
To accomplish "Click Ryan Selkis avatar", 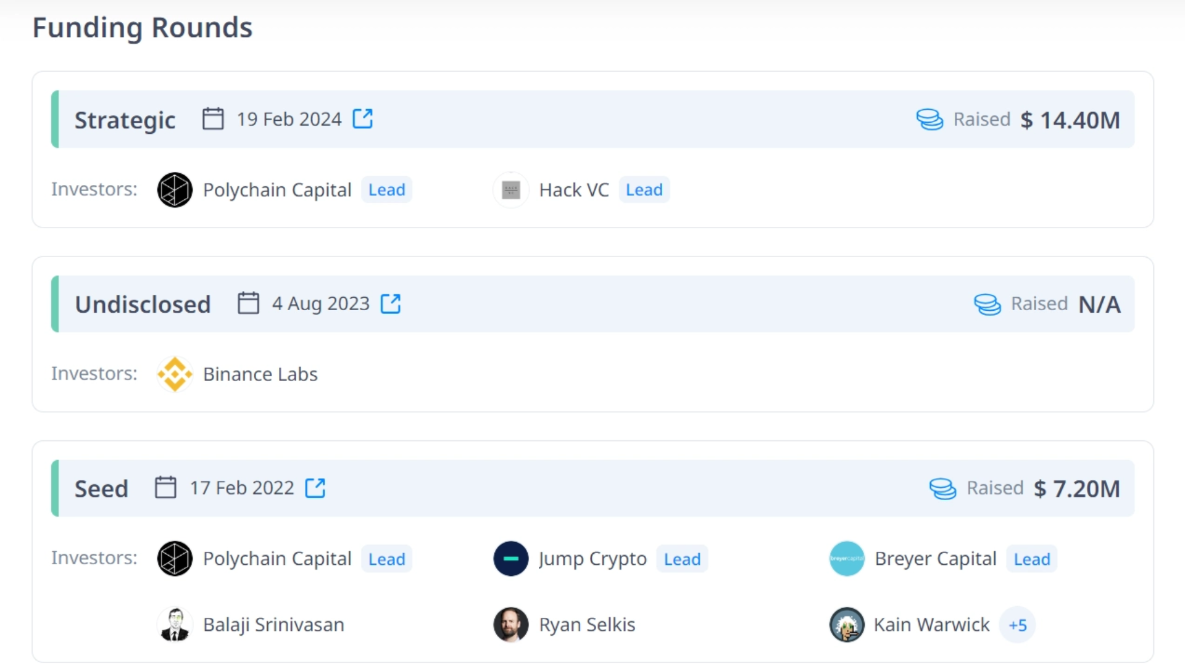I will (x=511, y=625).
